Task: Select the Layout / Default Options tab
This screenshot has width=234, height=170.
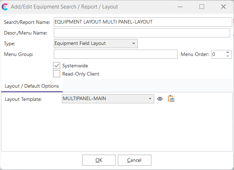Action: click(x=32, y=86)
